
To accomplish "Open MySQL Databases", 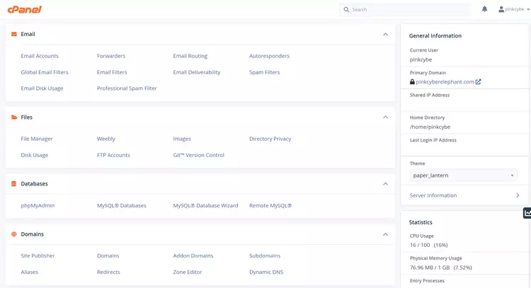I will pyautogui.click(x=122, y=205).
